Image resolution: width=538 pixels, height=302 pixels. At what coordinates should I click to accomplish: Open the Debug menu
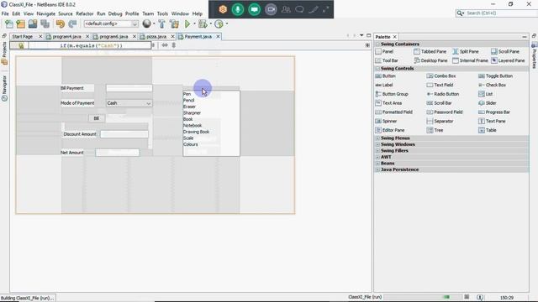115,13
